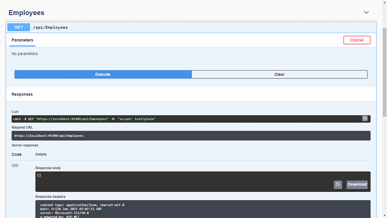Click the scrollbar down arrow
Viewport: 387px width, 218px height.
click(x=384, y=215)
